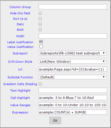Viewport: 111px width, 128px height.
Task: Open the Drill-Down Style dropdown
Action: (73, 61)
